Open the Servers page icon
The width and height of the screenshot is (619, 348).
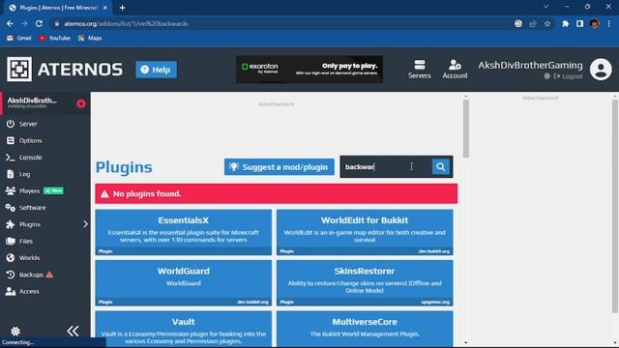click(x=419, y=70)
